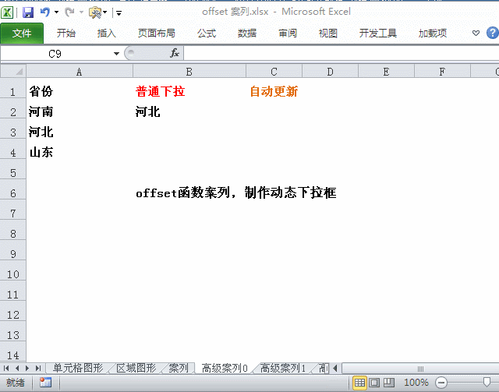Open the 视图 ribbon tab

point(327,33)
